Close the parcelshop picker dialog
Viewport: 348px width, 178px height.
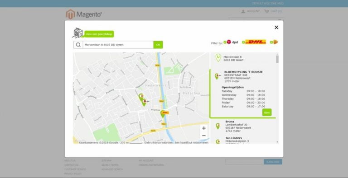[x=276, y=28]
